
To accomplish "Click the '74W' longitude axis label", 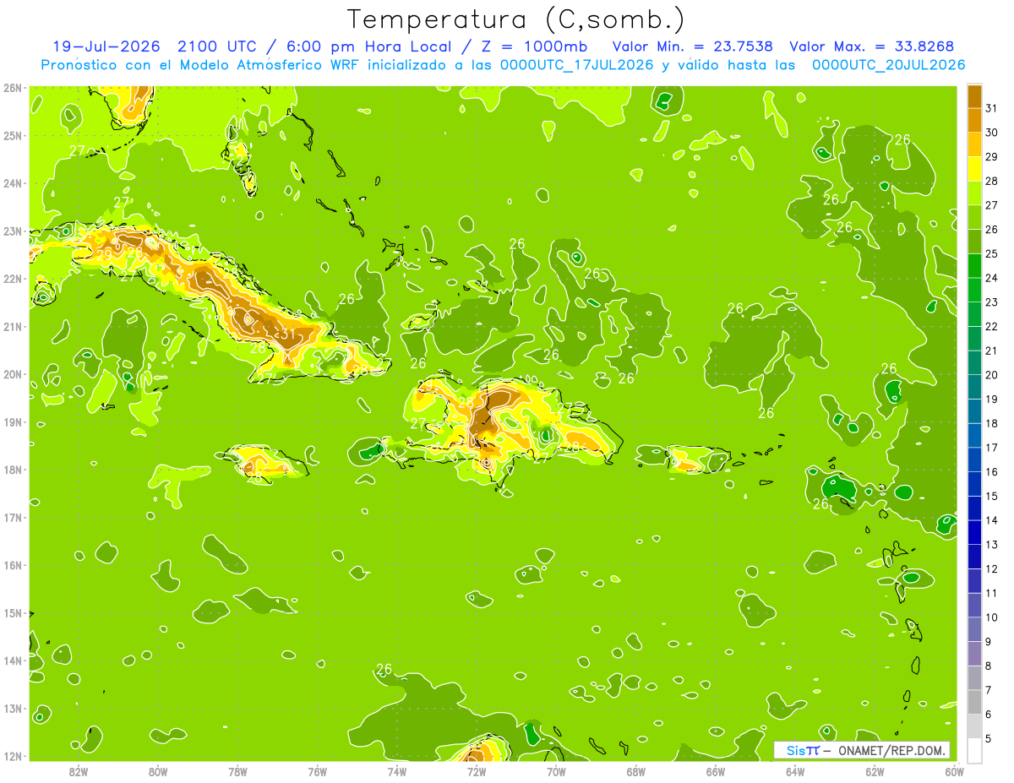I will 397,770.
